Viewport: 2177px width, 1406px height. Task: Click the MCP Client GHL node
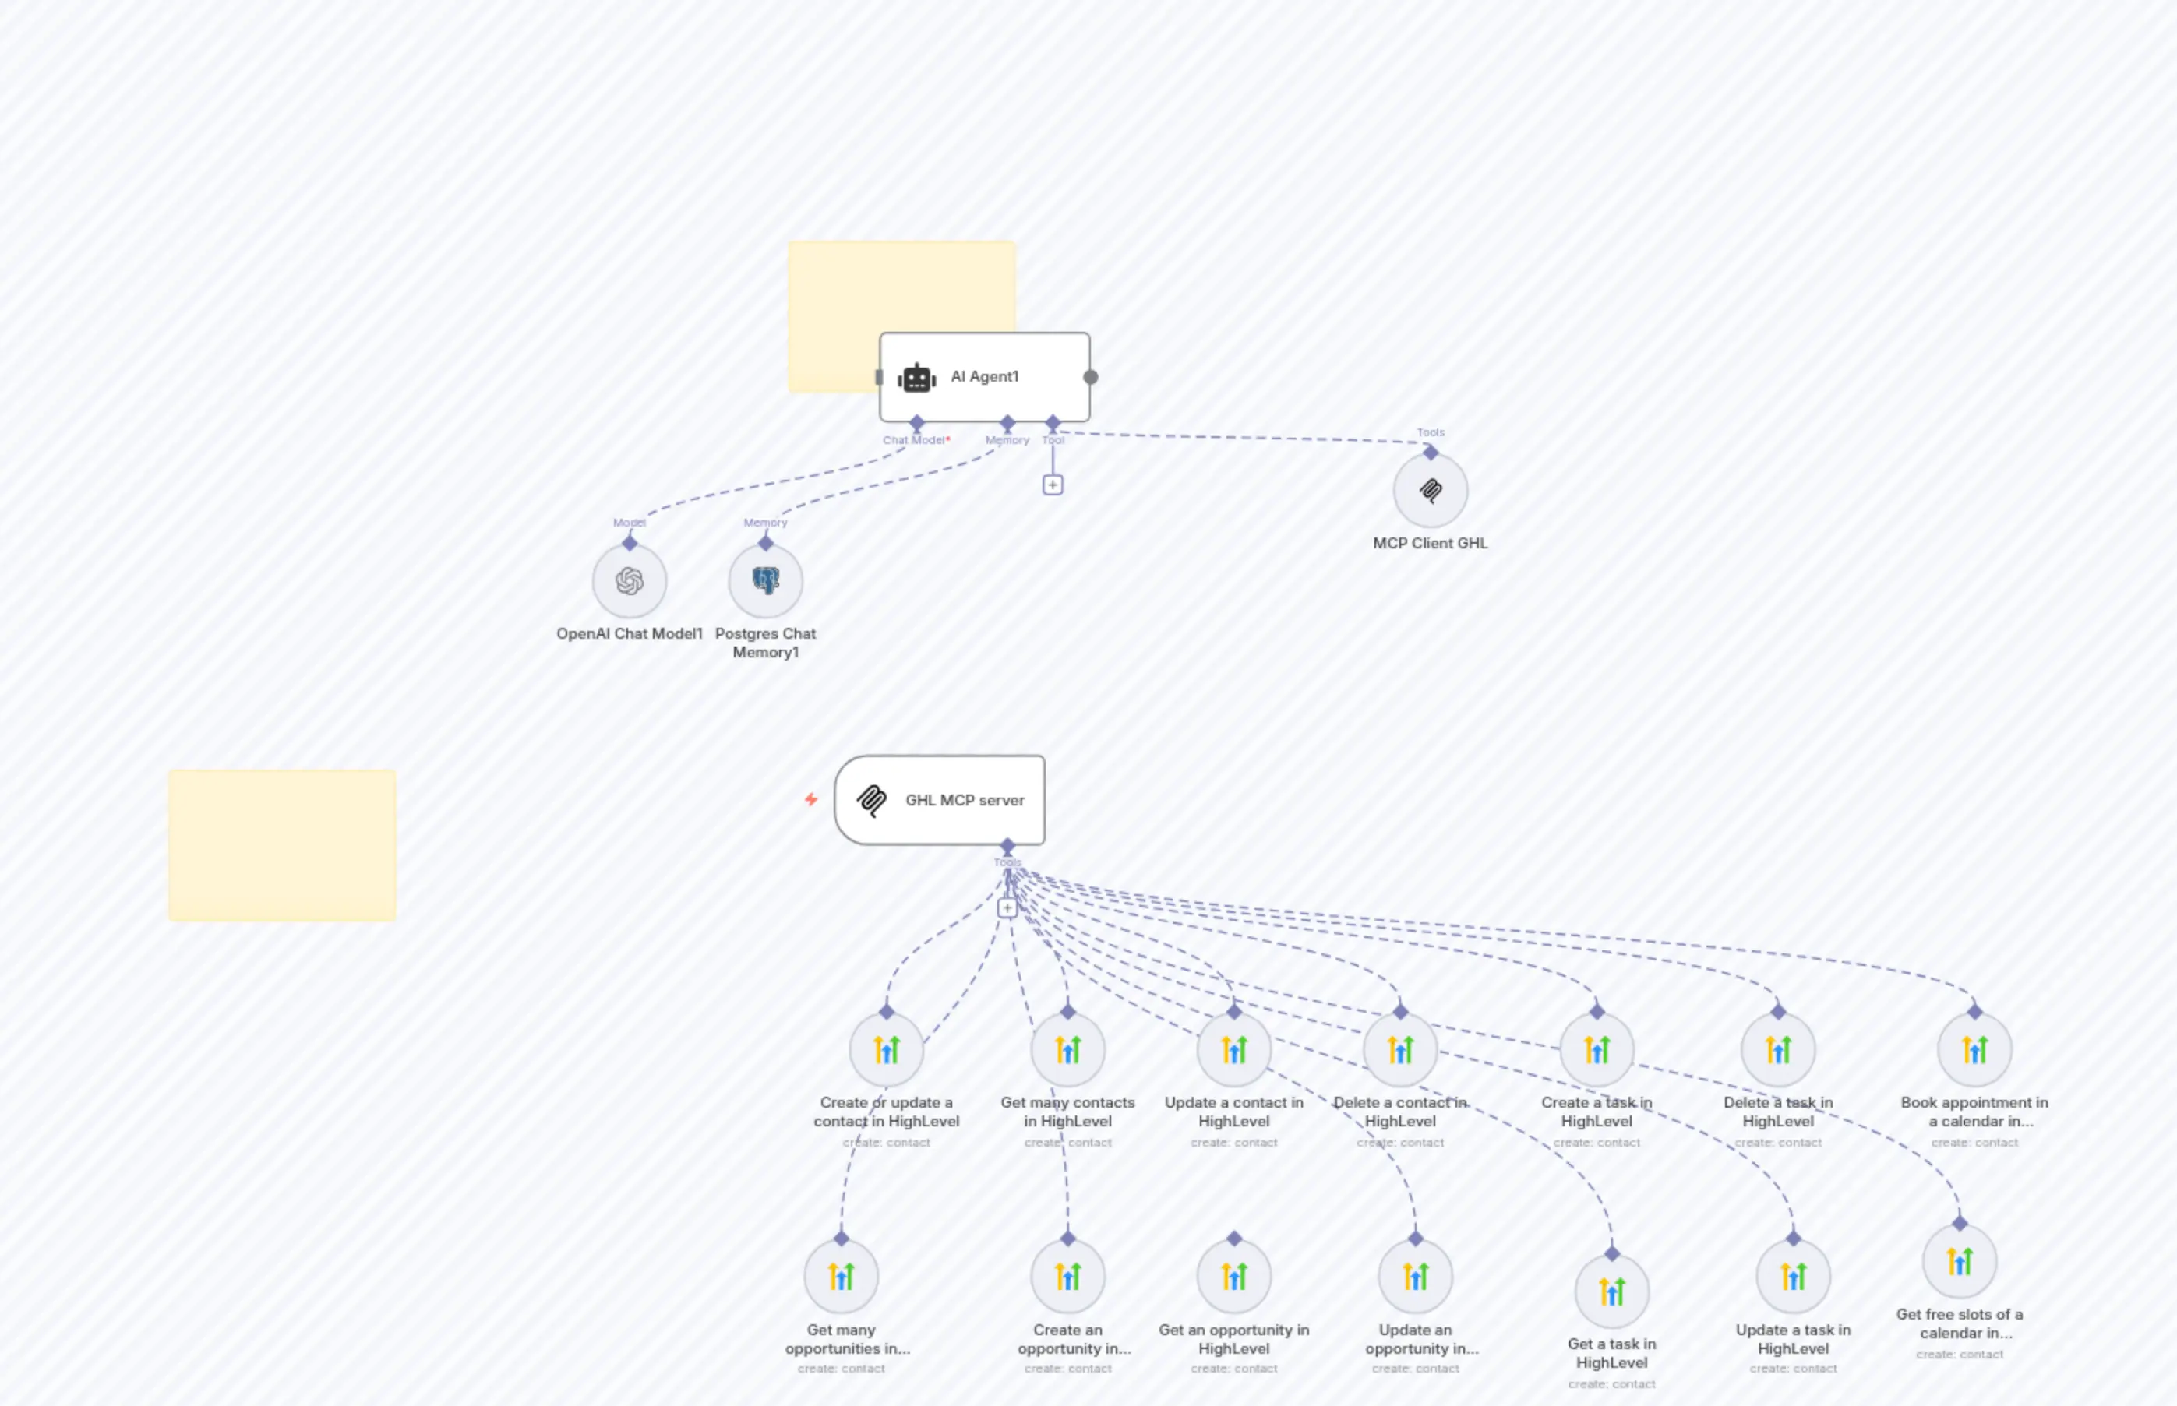[x=1430, y=490]
